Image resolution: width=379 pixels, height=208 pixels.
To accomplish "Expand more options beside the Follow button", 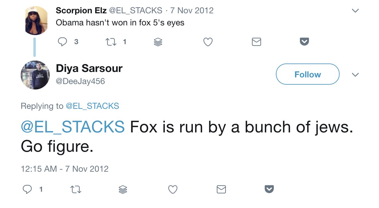I will 355,75.
